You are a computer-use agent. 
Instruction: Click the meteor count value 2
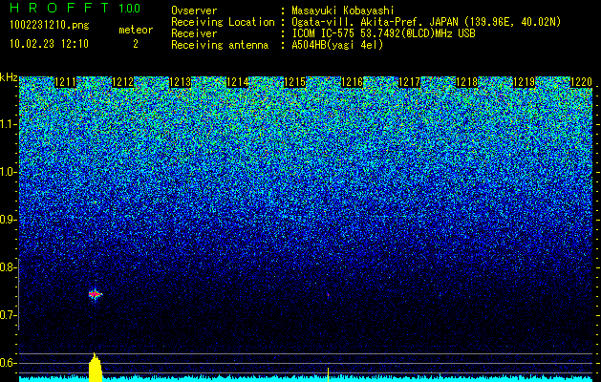136,44
